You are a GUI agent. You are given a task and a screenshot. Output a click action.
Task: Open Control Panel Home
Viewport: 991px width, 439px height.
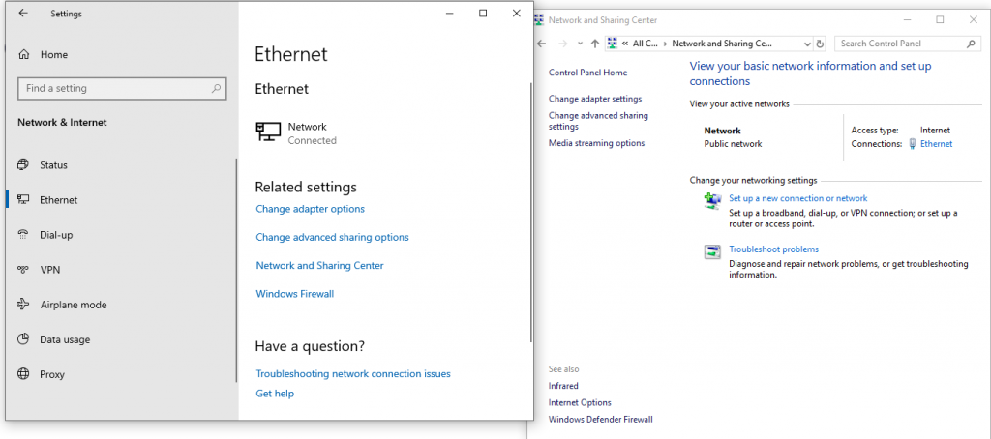pyautogui.click(x=587, y=73)
